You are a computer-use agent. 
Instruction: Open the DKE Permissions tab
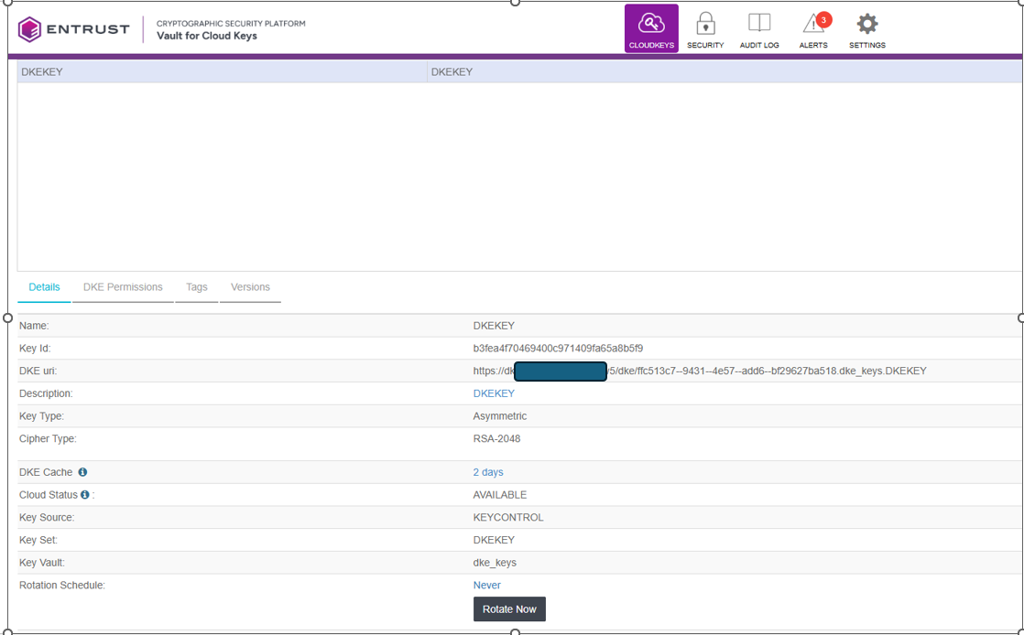123,287
